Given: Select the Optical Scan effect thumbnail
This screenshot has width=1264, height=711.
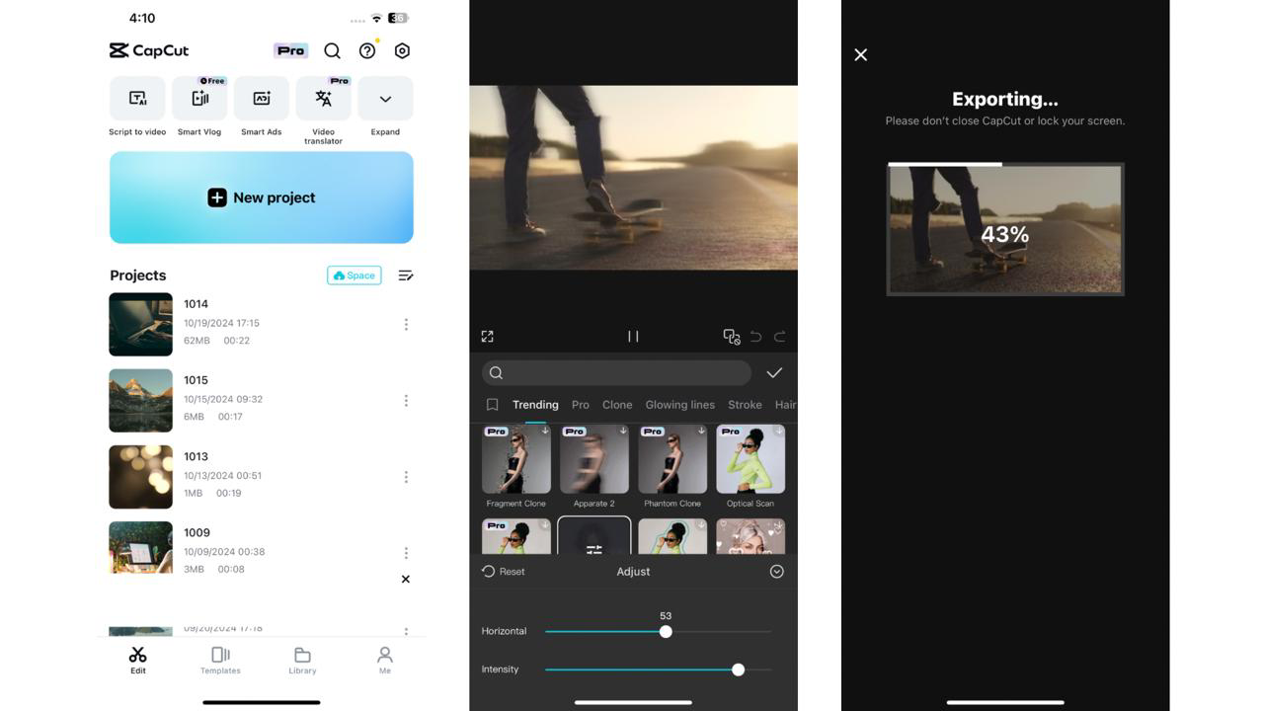Looking at the screenshot, I should tap(750, 459).
